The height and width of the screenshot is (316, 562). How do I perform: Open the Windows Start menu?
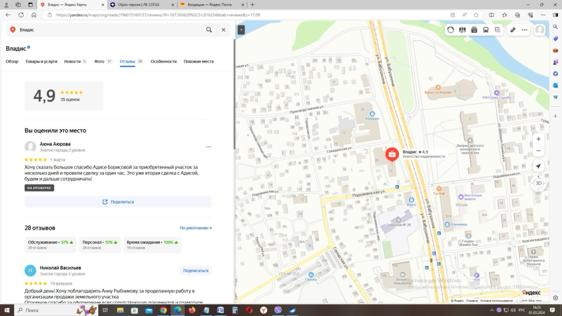[7, 310]
